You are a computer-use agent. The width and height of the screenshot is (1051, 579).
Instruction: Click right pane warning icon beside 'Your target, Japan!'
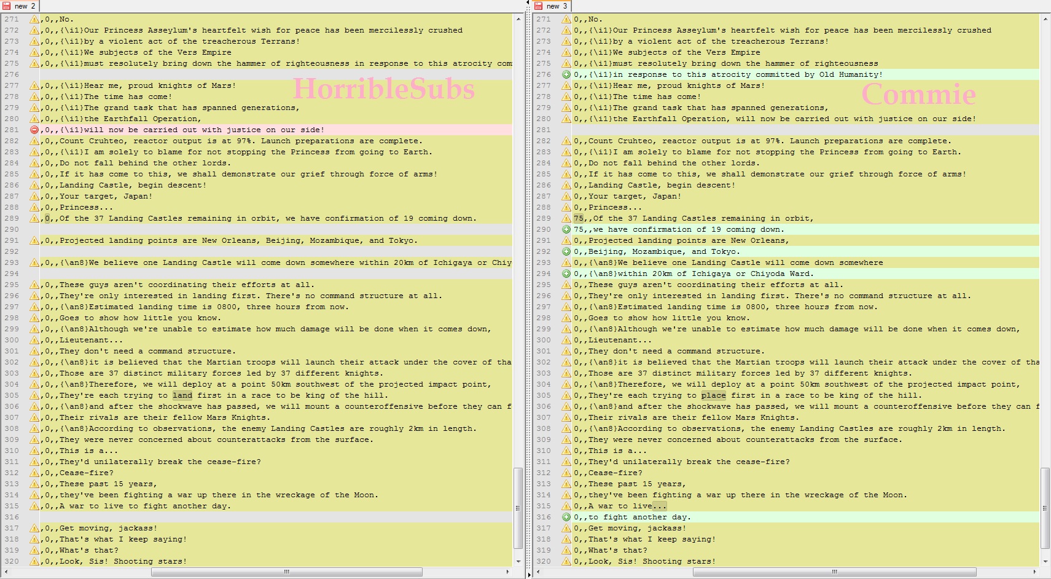[566, 196]
